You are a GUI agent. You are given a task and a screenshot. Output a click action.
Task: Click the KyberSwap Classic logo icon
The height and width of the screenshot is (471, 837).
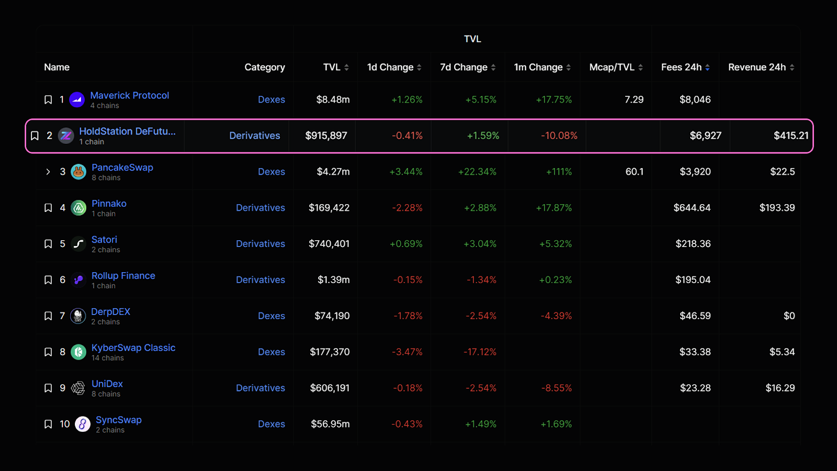click(x=78, y=352)
